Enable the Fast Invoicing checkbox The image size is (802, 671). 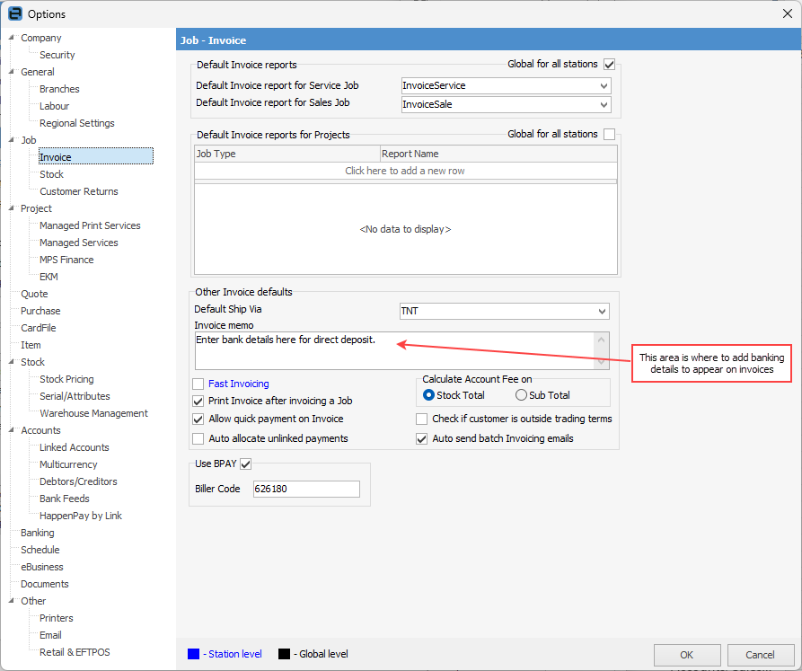click(199, 384)
